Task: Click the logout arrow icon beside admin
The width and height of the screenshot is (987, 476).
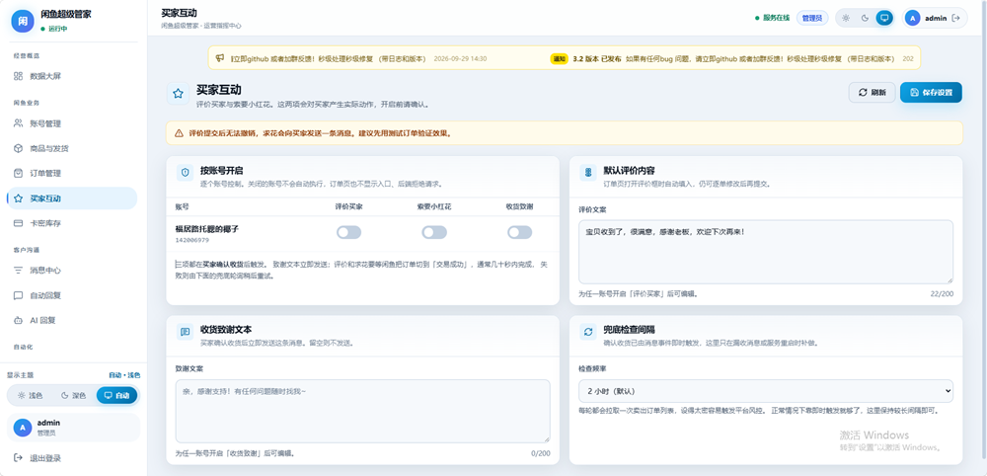Action: 956,18
